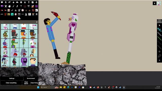Select the syringe mod category
This screenshot has height=91, width=162.
point(17,6)
